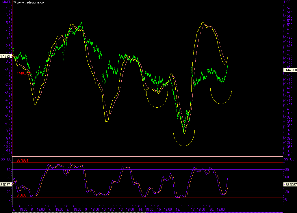Screen dimensions: 297x213
Task: Click date 13 on the time axis
Action: [121, 209]
